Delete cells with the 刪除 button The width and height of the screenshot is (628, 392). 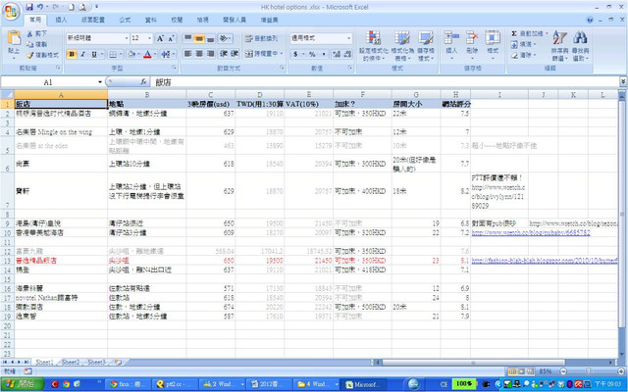click(x=472, y=46)
